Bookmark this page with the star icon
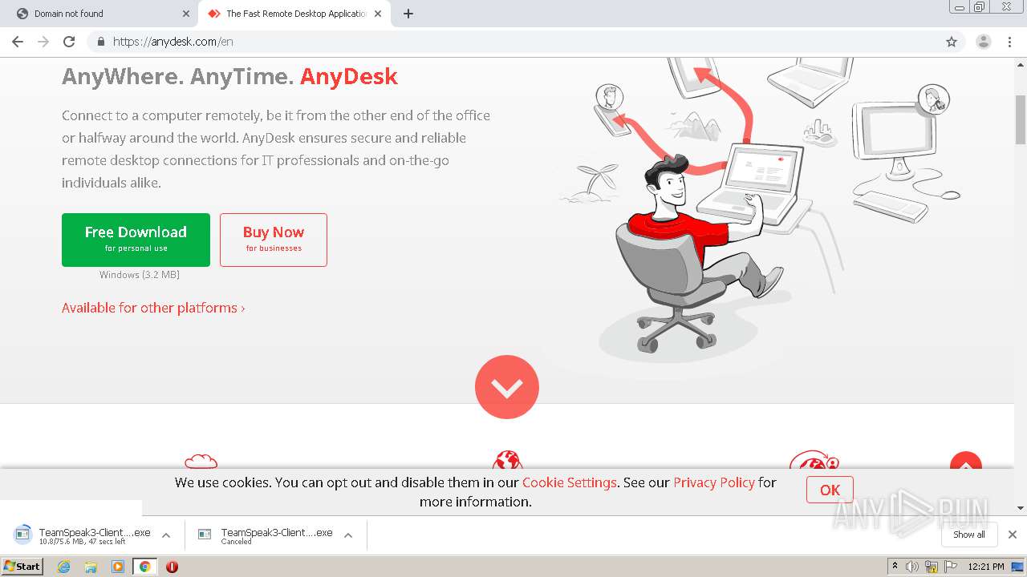Screen dimensions: 1027x577 click(x=952, y=42)
